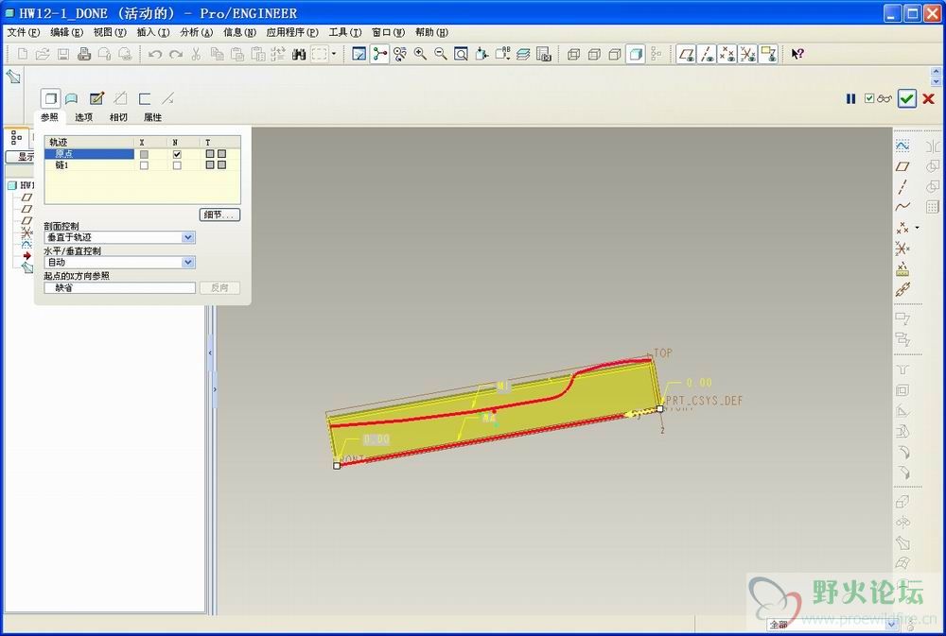946x636 pixels.
Task: Click the refit view icon
Action: coord(461,54)
